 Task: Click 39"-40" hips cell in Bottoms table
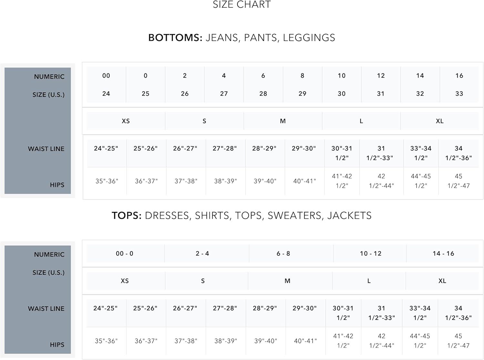(x=265, y=181)
